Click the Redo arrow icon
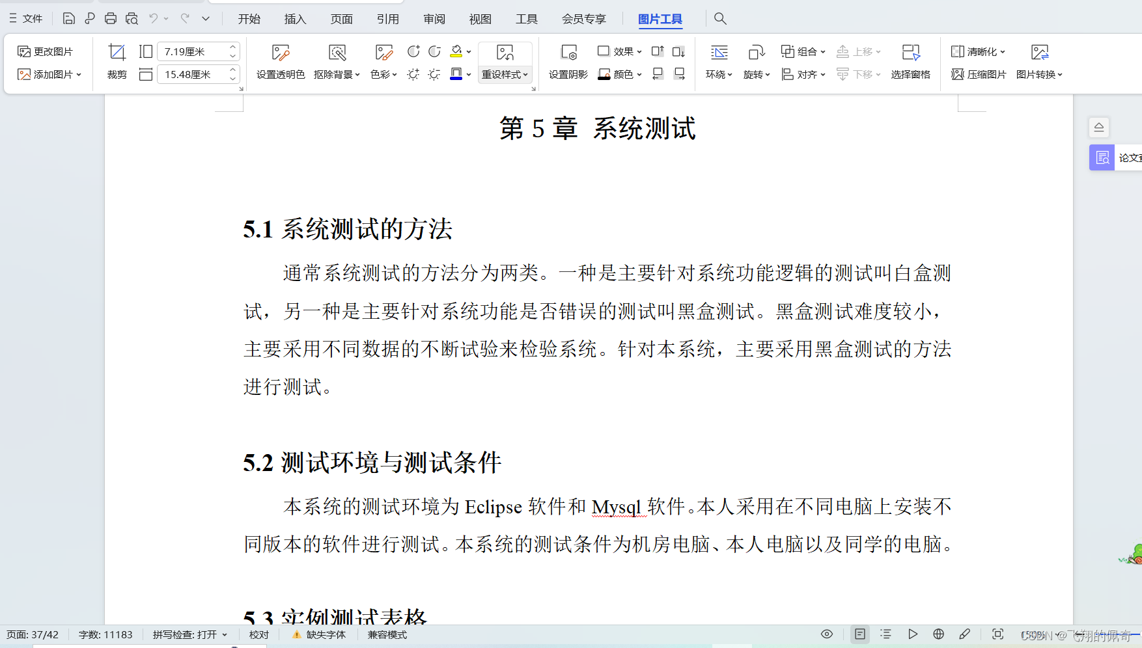The width and height of the screenshot is (1142, 648). coord(185,18)
